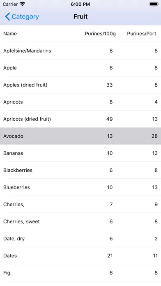Select the Dates row

[x=80, y=256]
